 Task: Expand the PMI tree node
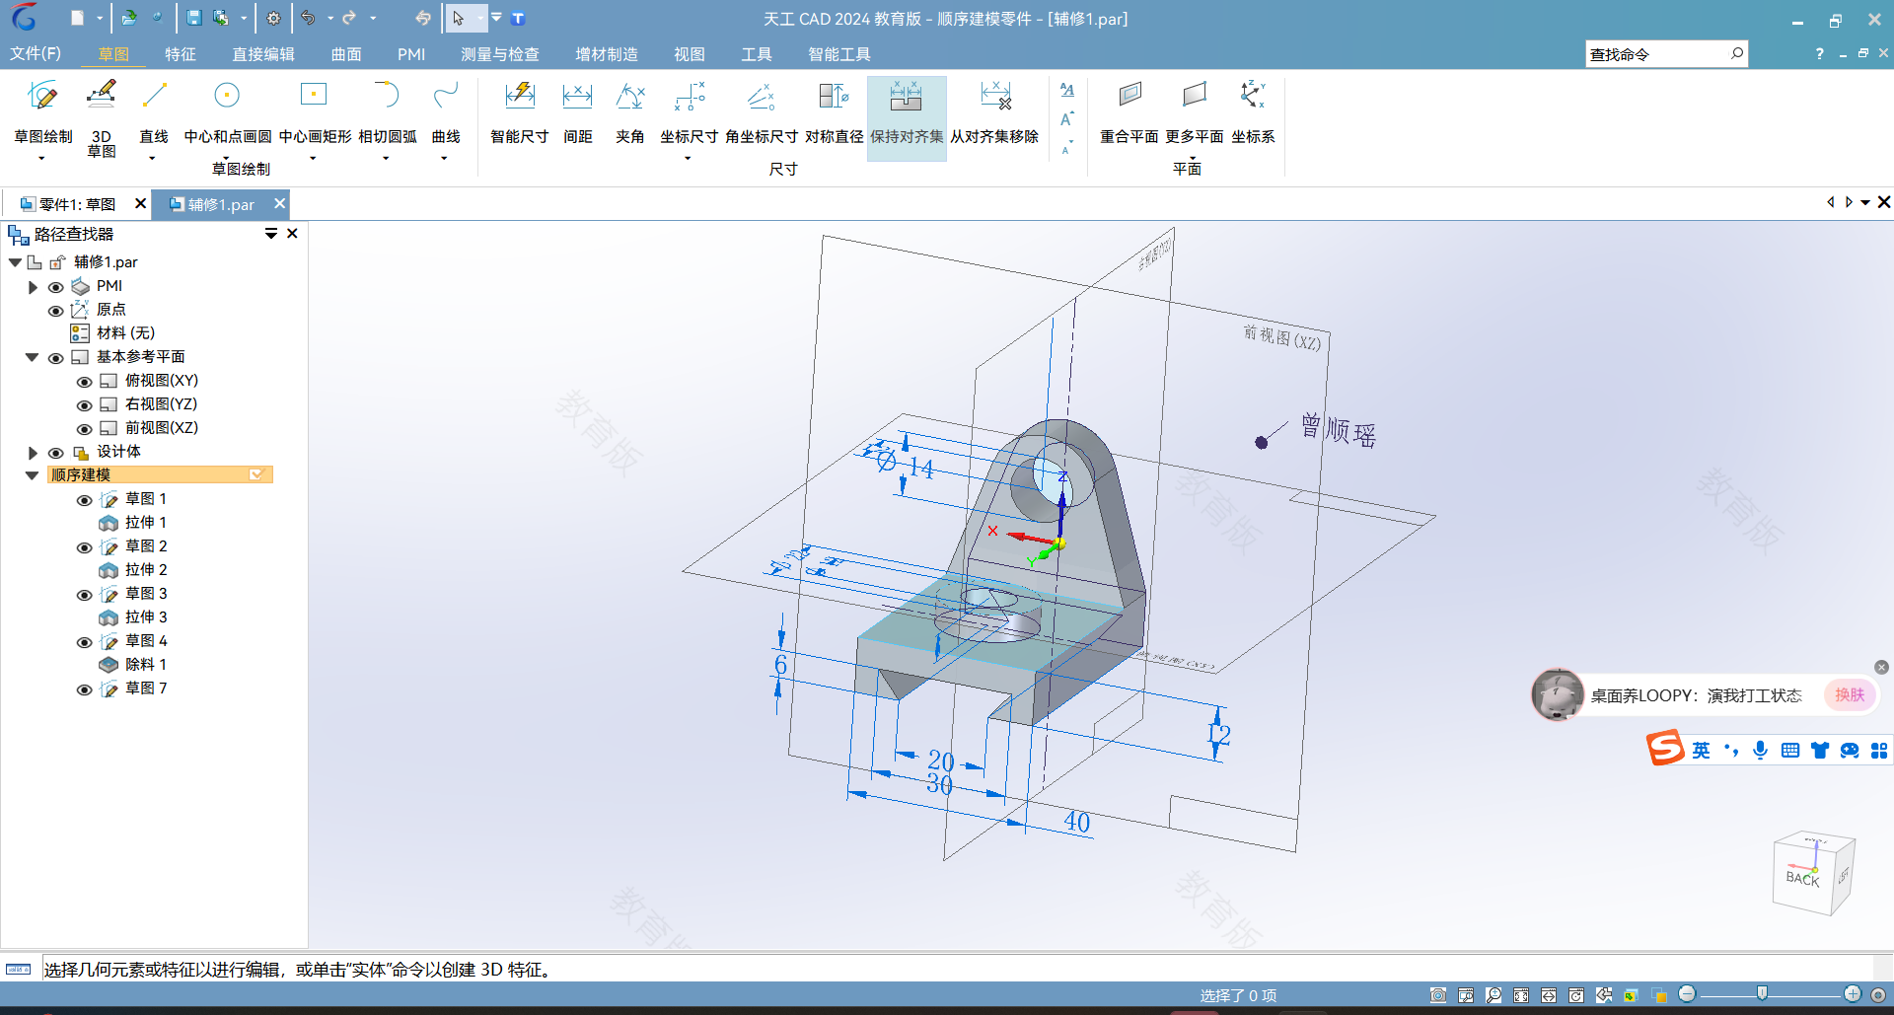point(33,287)
